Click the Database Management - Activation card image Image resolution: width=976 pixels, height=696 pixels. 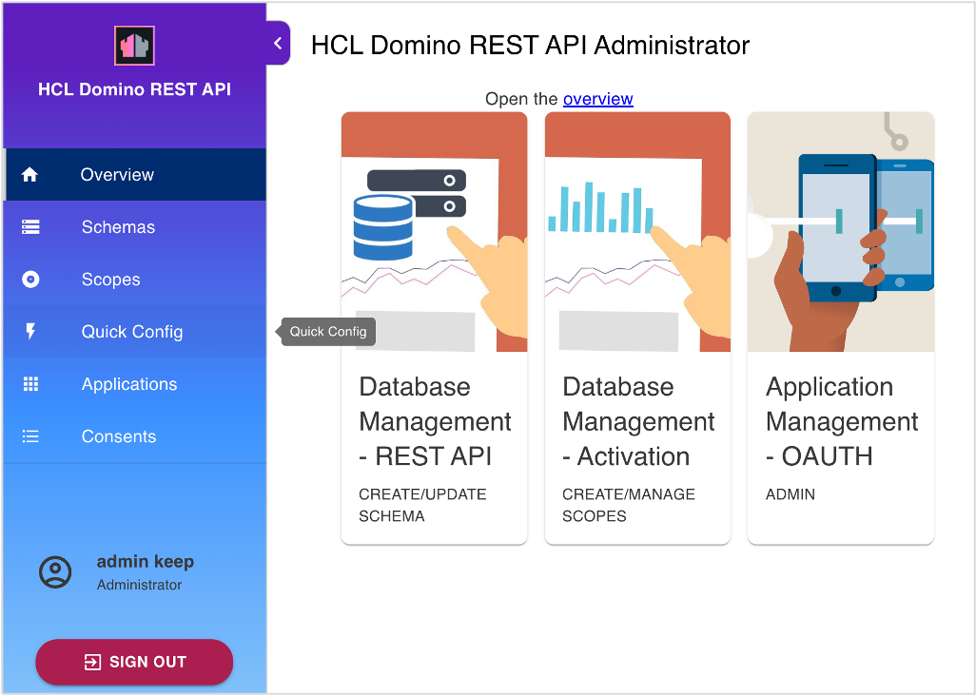637,232
